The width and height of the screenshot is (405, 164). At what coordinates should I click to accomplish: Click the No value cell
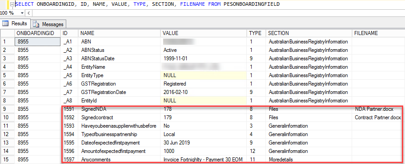(204, 126)
